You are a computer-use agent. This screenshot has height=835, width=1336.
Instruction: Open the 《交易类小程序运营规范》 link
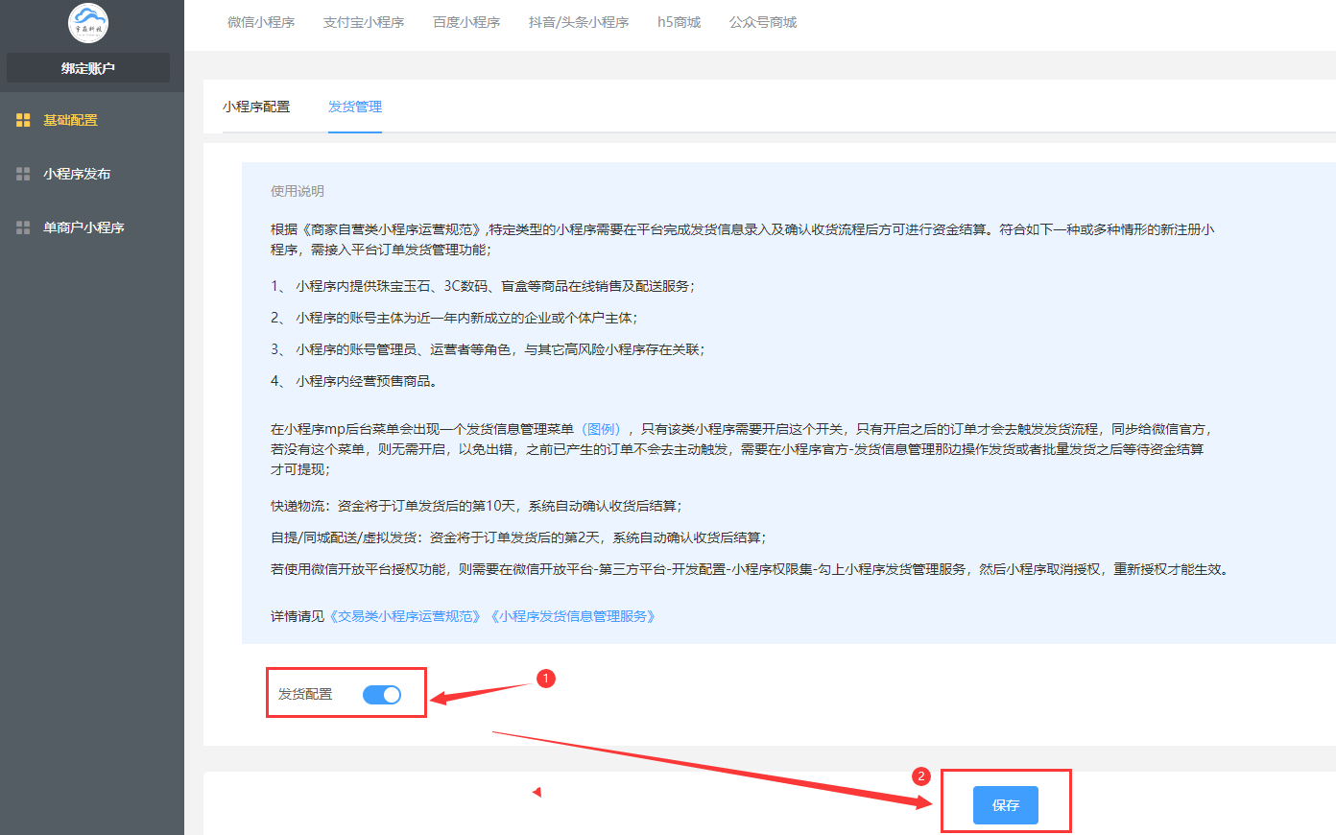pyautogui.click(x=405, y=616)
